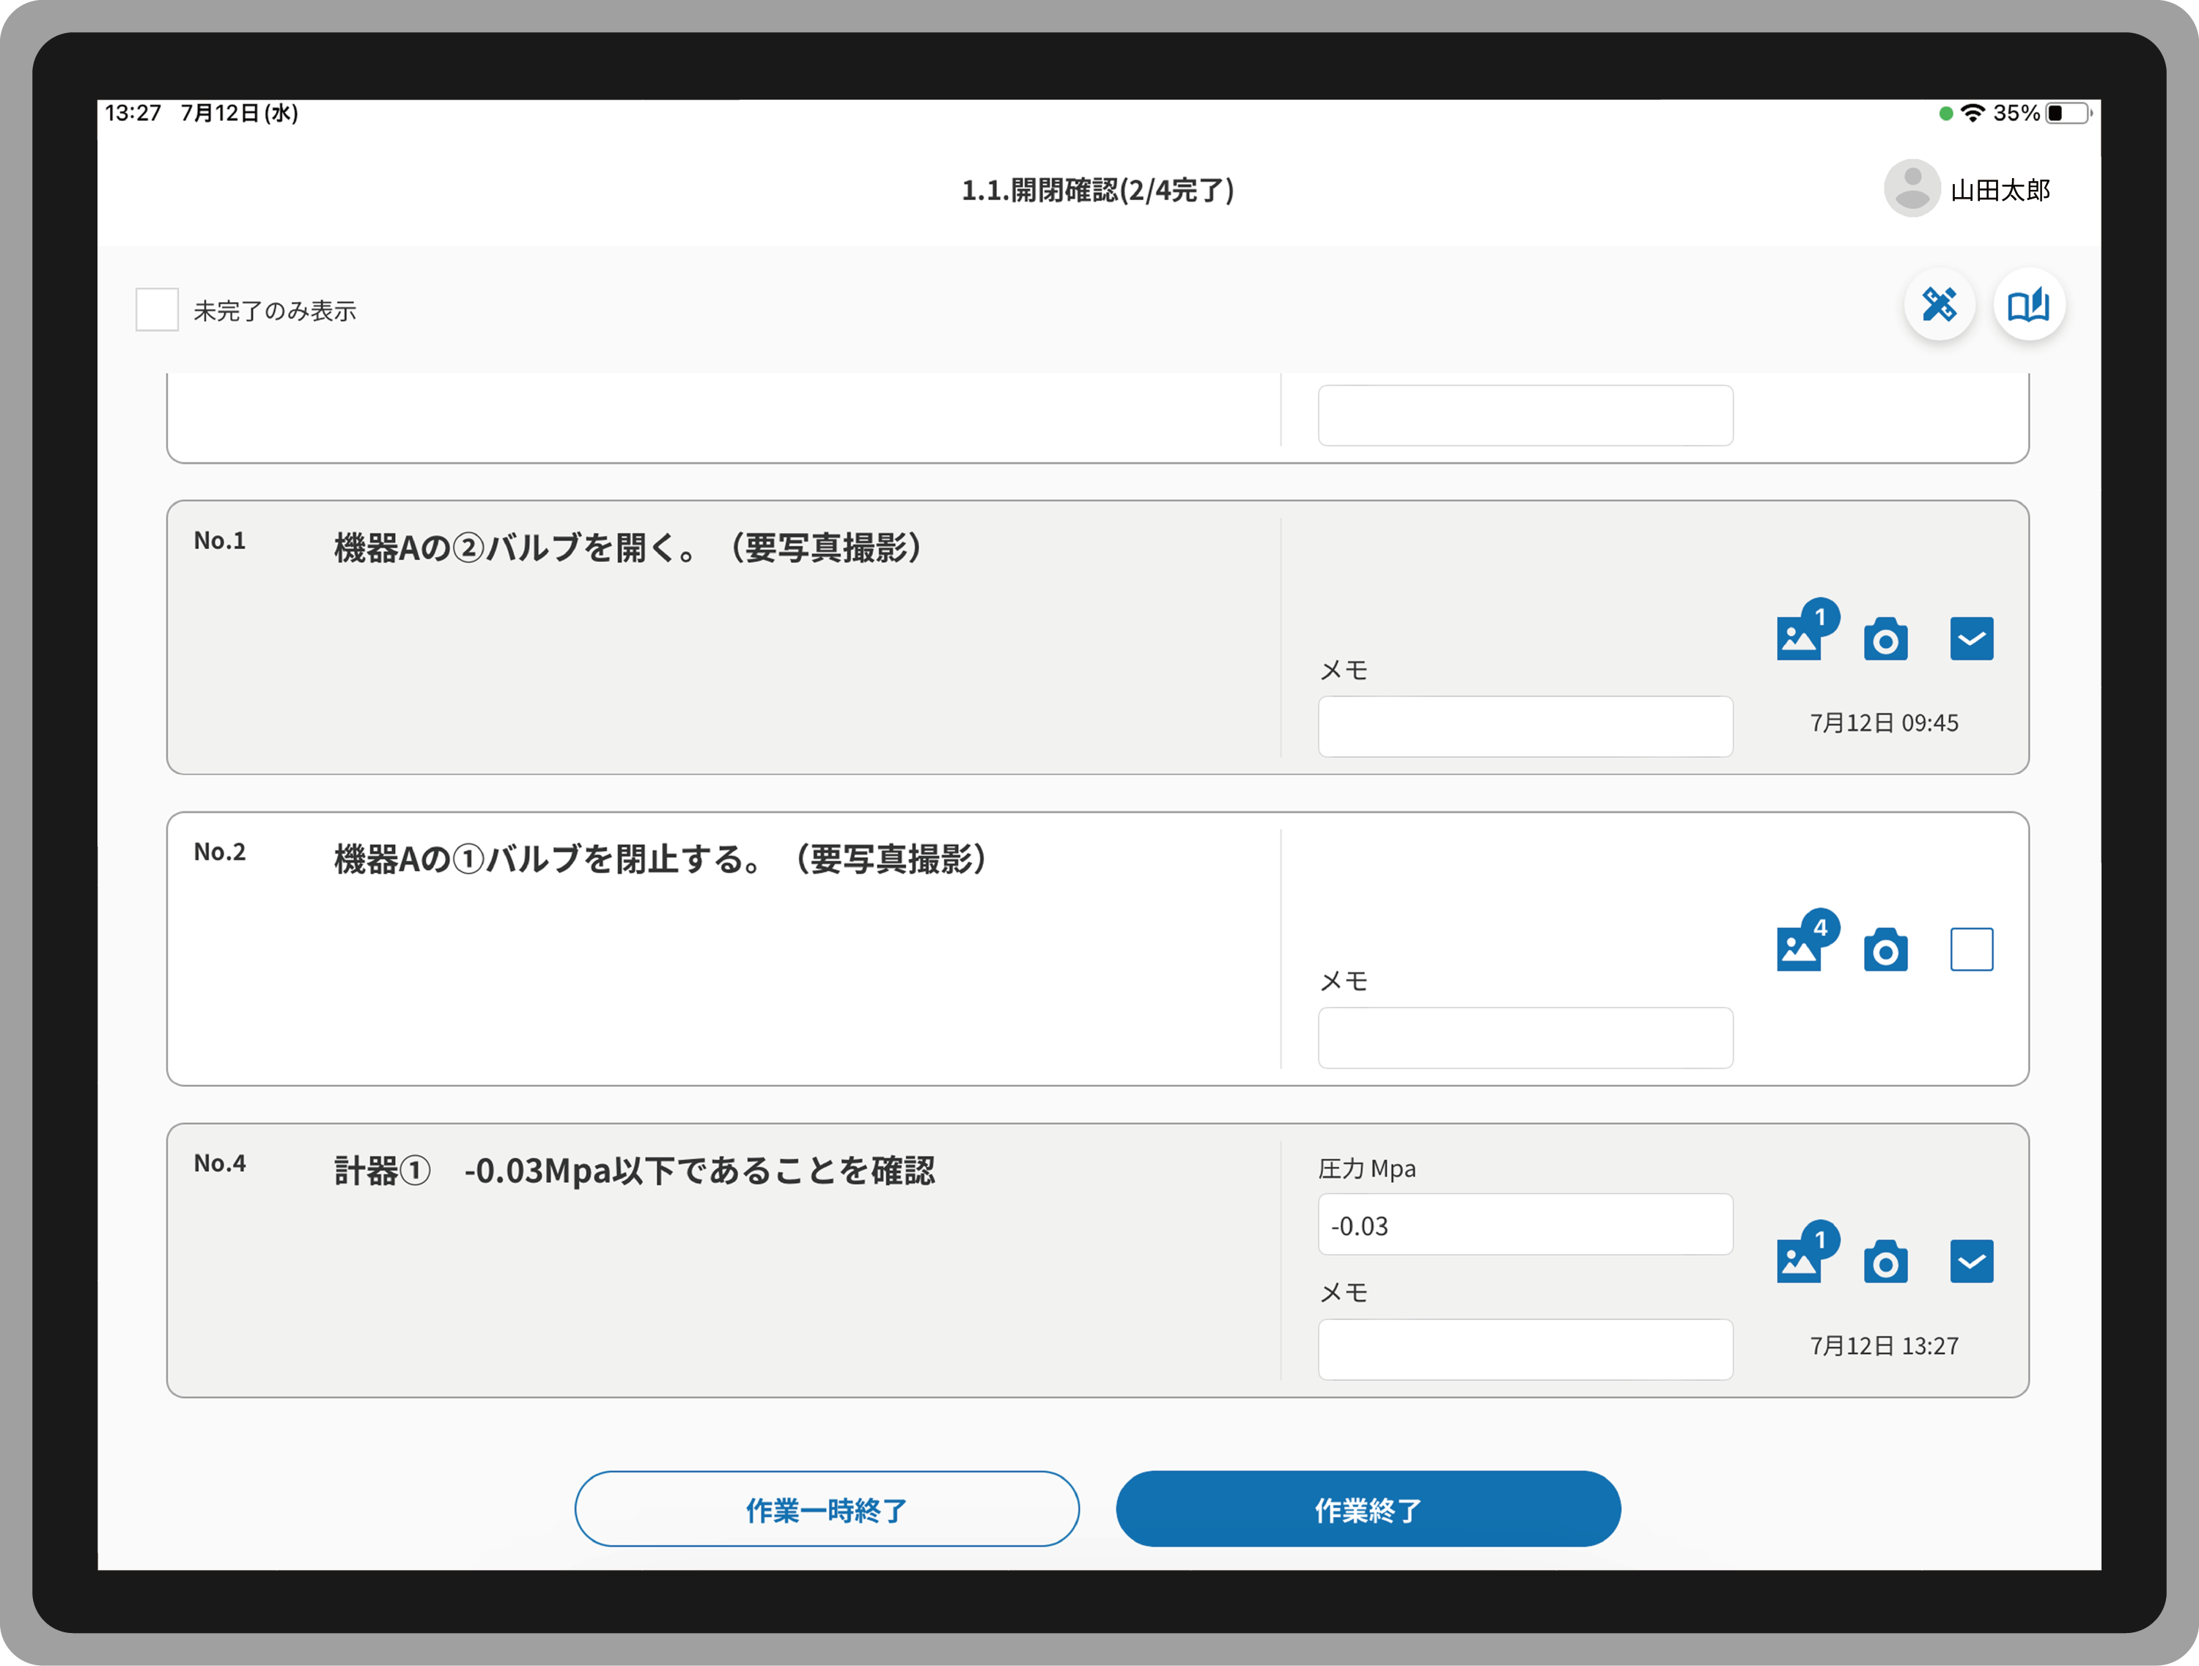The image size is (2199, 1666).
Task: Tap the 作業一時終了 button
Action: (827, 1509)
